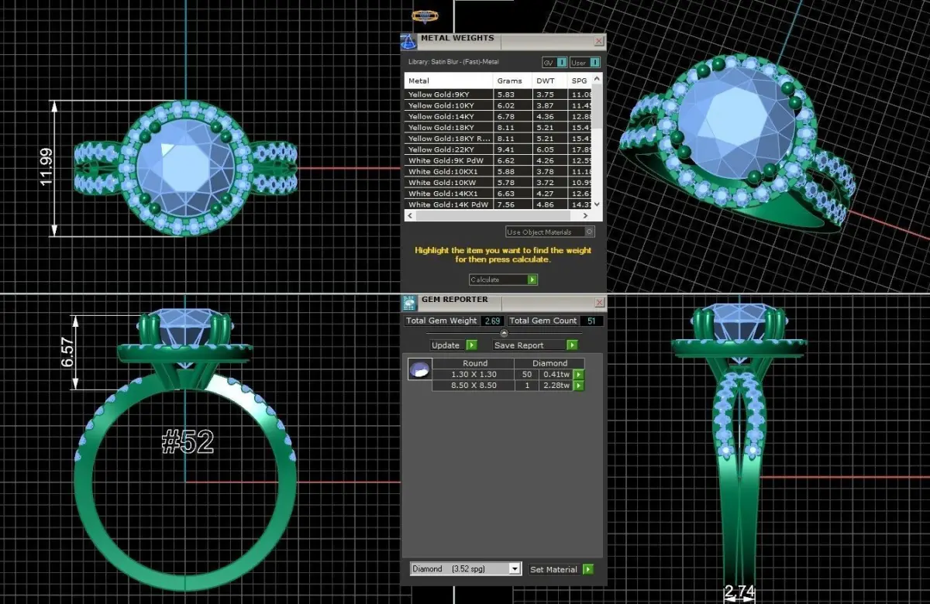
Task: Click the Matrix logo icon above Metal Weights
Action: 425,15
